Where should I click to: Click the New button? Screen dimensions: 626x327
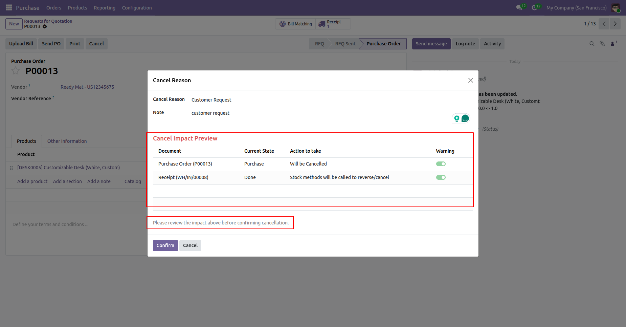click(14, 24)
